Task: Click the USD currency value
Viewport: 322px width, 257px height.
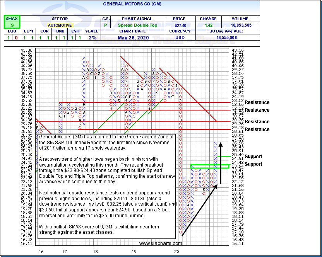Action: pos(180,38)
